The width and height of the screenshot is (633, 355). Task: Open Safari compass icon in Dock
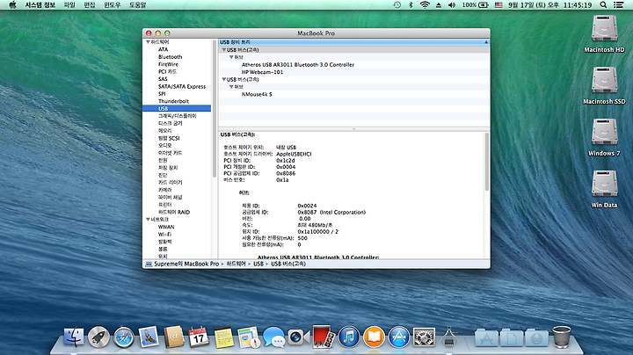(124, 337)
